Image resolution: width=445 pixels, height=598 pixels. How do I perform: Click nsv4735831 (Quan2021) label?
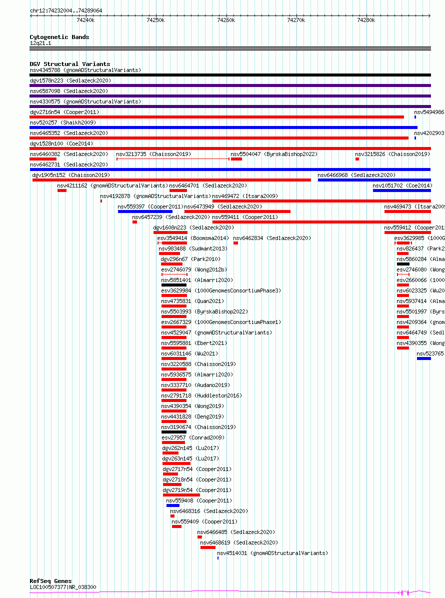click(192, 301)
